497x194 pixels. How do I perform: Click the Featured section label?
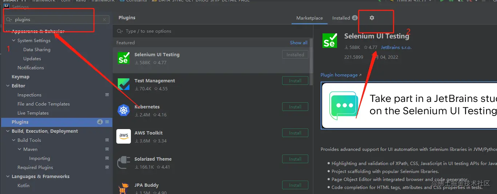tap(125, 43)
